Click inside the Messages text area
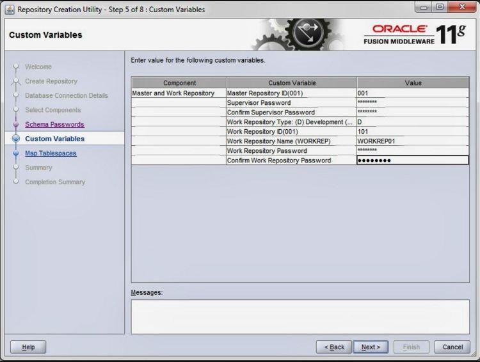 [300, 317]
